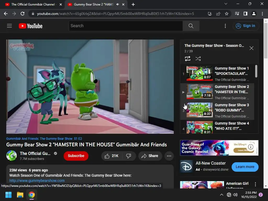Viewport: 268px width, 201px height.
Task: Play Gummy Bear Show 1 SPOOKTACULAR thumbnail
Action: [200, 73]
